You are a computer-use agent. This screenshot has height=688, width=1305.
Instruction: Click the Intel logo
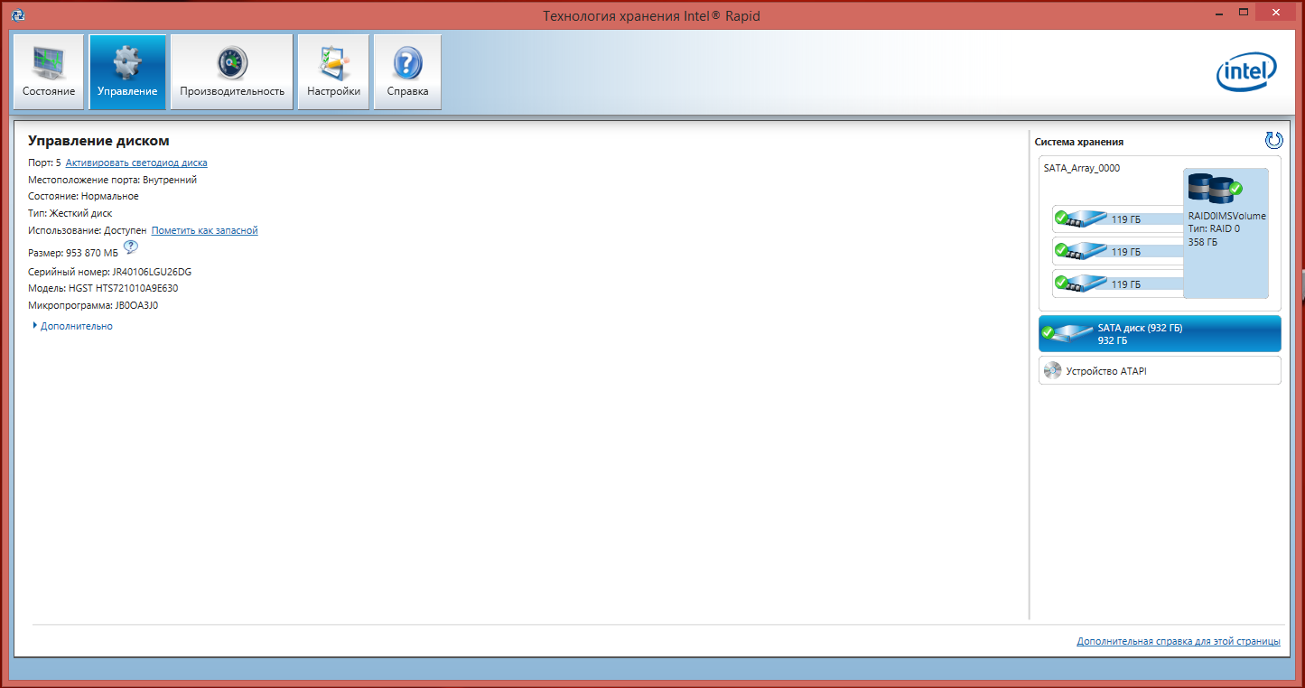pyautogui.click(x=1246, y=72)
